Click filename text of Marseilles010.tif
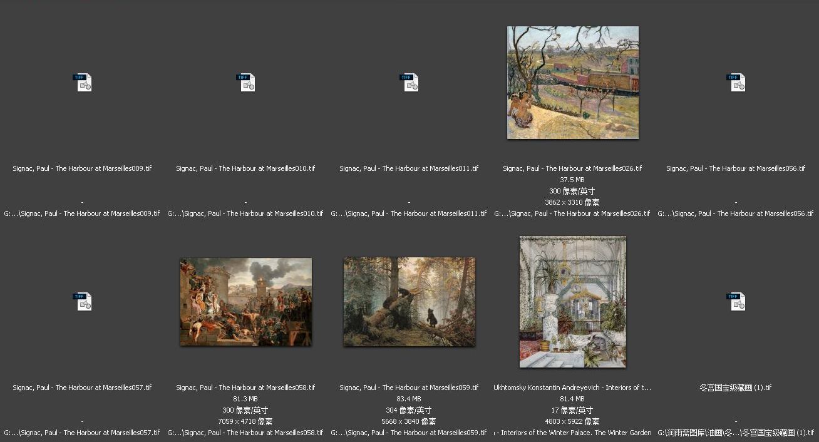819x442 pixels. (245, 168)
